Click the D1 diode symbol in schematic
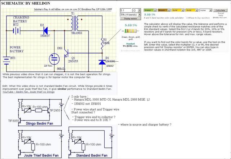 (102, 62)
